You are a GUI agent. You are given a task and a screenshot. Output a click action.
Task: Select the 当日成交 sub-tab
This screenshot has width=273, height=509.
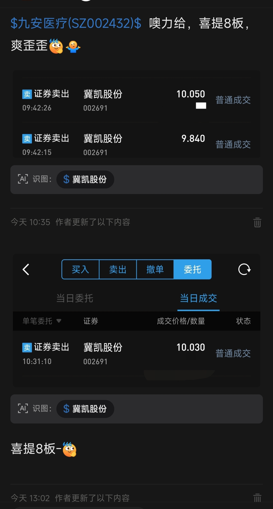(x=198, y=298)
